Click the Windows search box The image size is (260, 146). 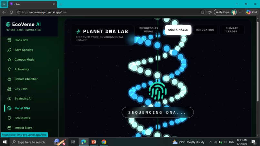pyautogui.click(x=39, y=142)
